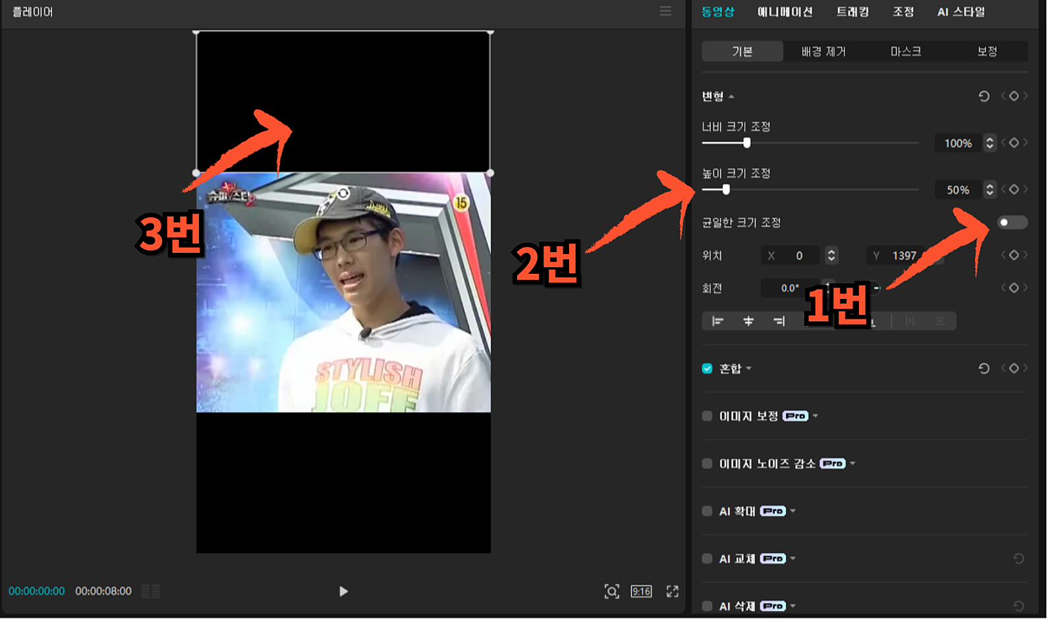This screenshot has height=632, width=1054.
Task: Click the AI 교체 reset icon
Action: [x=1018, y=558]
